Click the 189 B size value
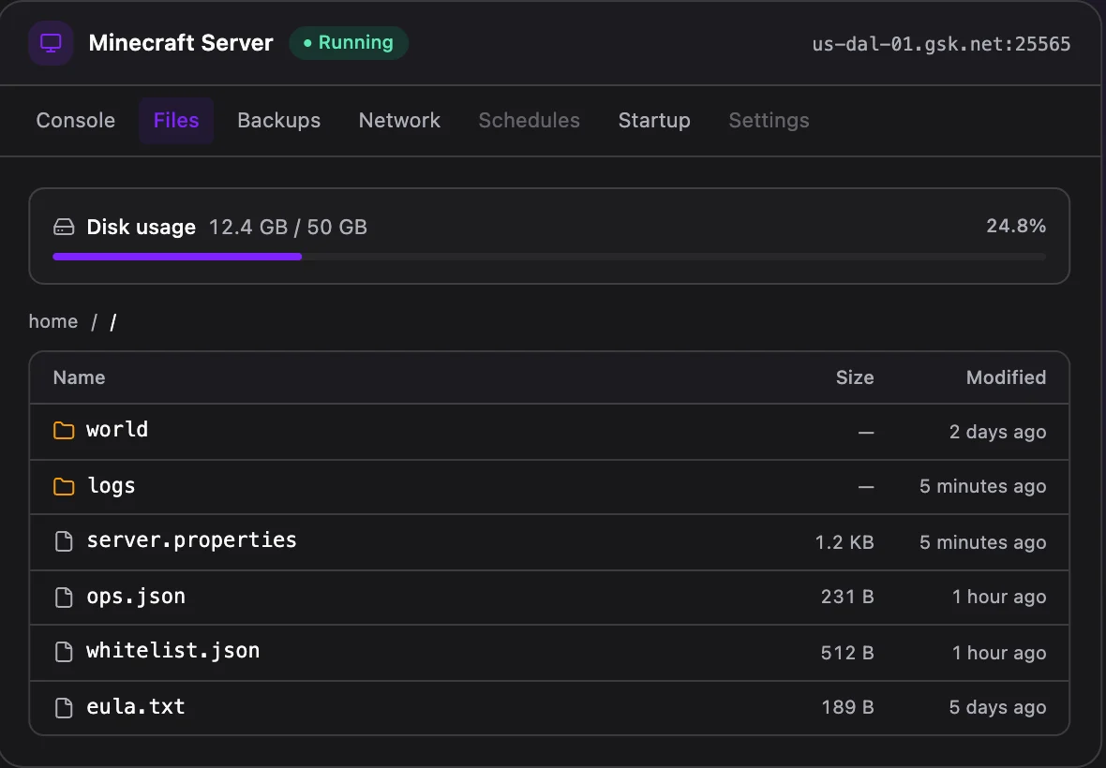Viewport: 1106px width, 768px height. 848,707
